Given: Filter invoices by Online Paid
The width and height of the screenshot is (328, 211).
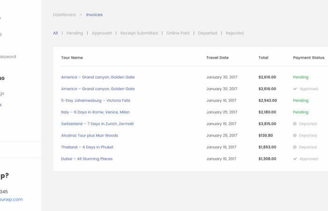Looking at the screenshot, I should [x=178, y=33].
